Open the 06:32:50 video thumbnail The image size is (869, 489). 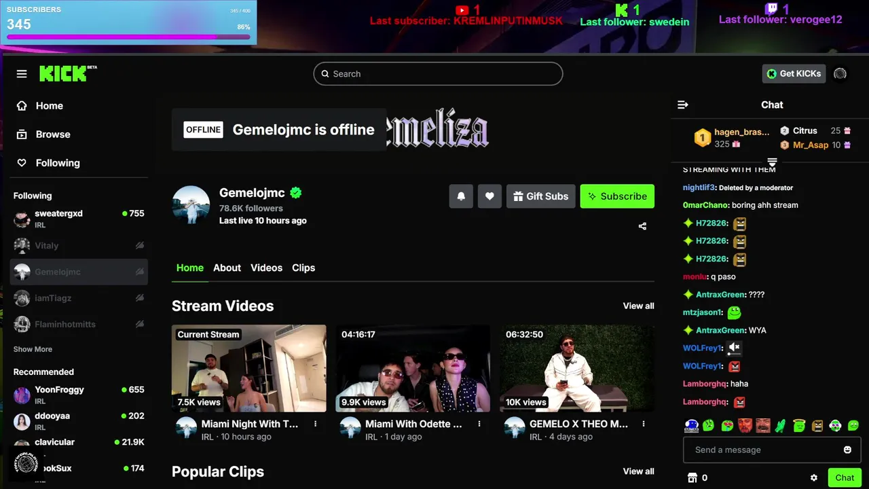coord(577,368)
